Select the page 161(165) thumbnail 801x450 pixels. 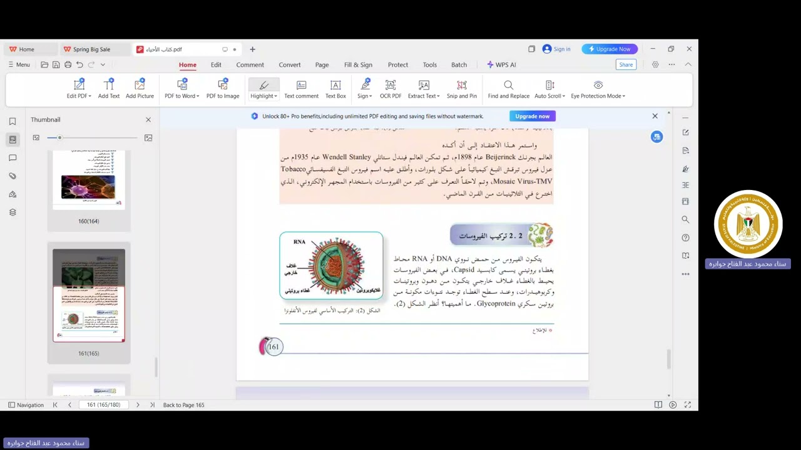pos(89,295)
